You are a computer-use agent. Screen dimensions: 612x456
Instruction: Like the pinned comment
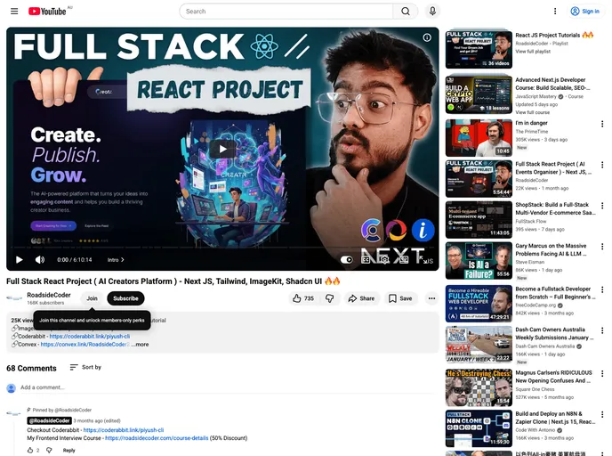(30, 450)
